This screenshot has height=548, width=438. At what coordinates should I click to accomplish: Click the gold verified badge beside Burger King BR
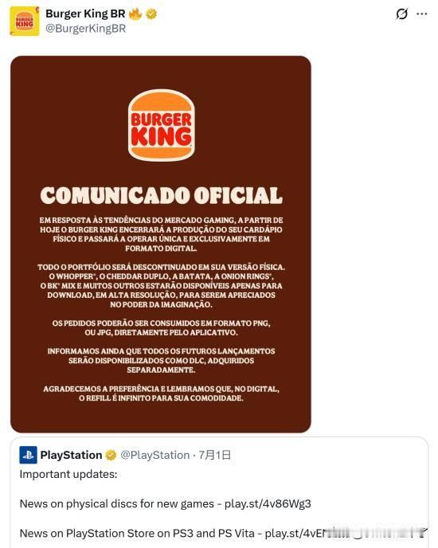pyautogui.click(x=151, y=14)
